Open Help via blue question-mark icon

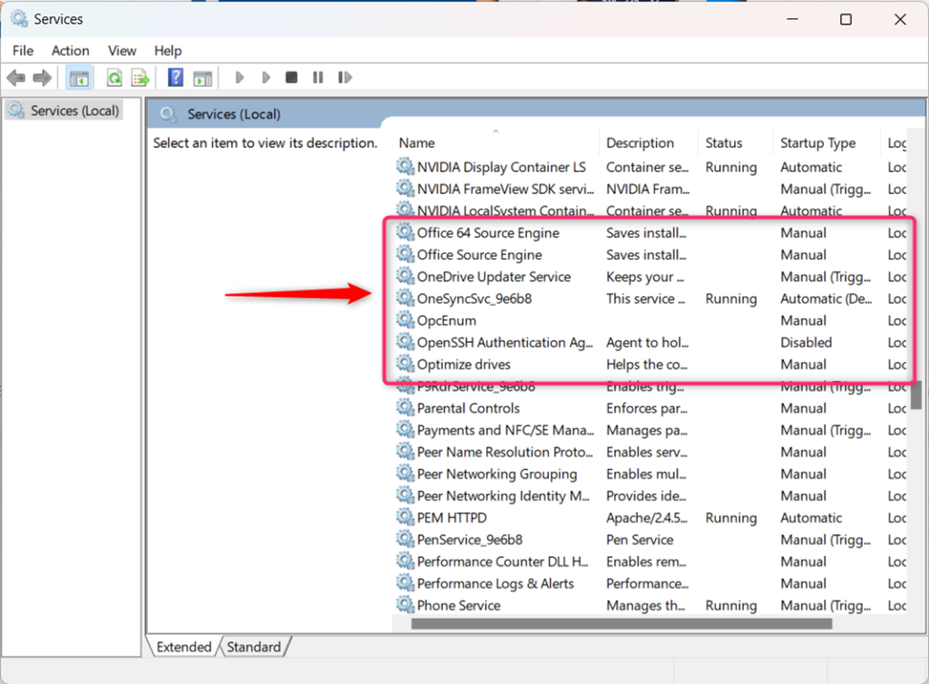point(176,78)
